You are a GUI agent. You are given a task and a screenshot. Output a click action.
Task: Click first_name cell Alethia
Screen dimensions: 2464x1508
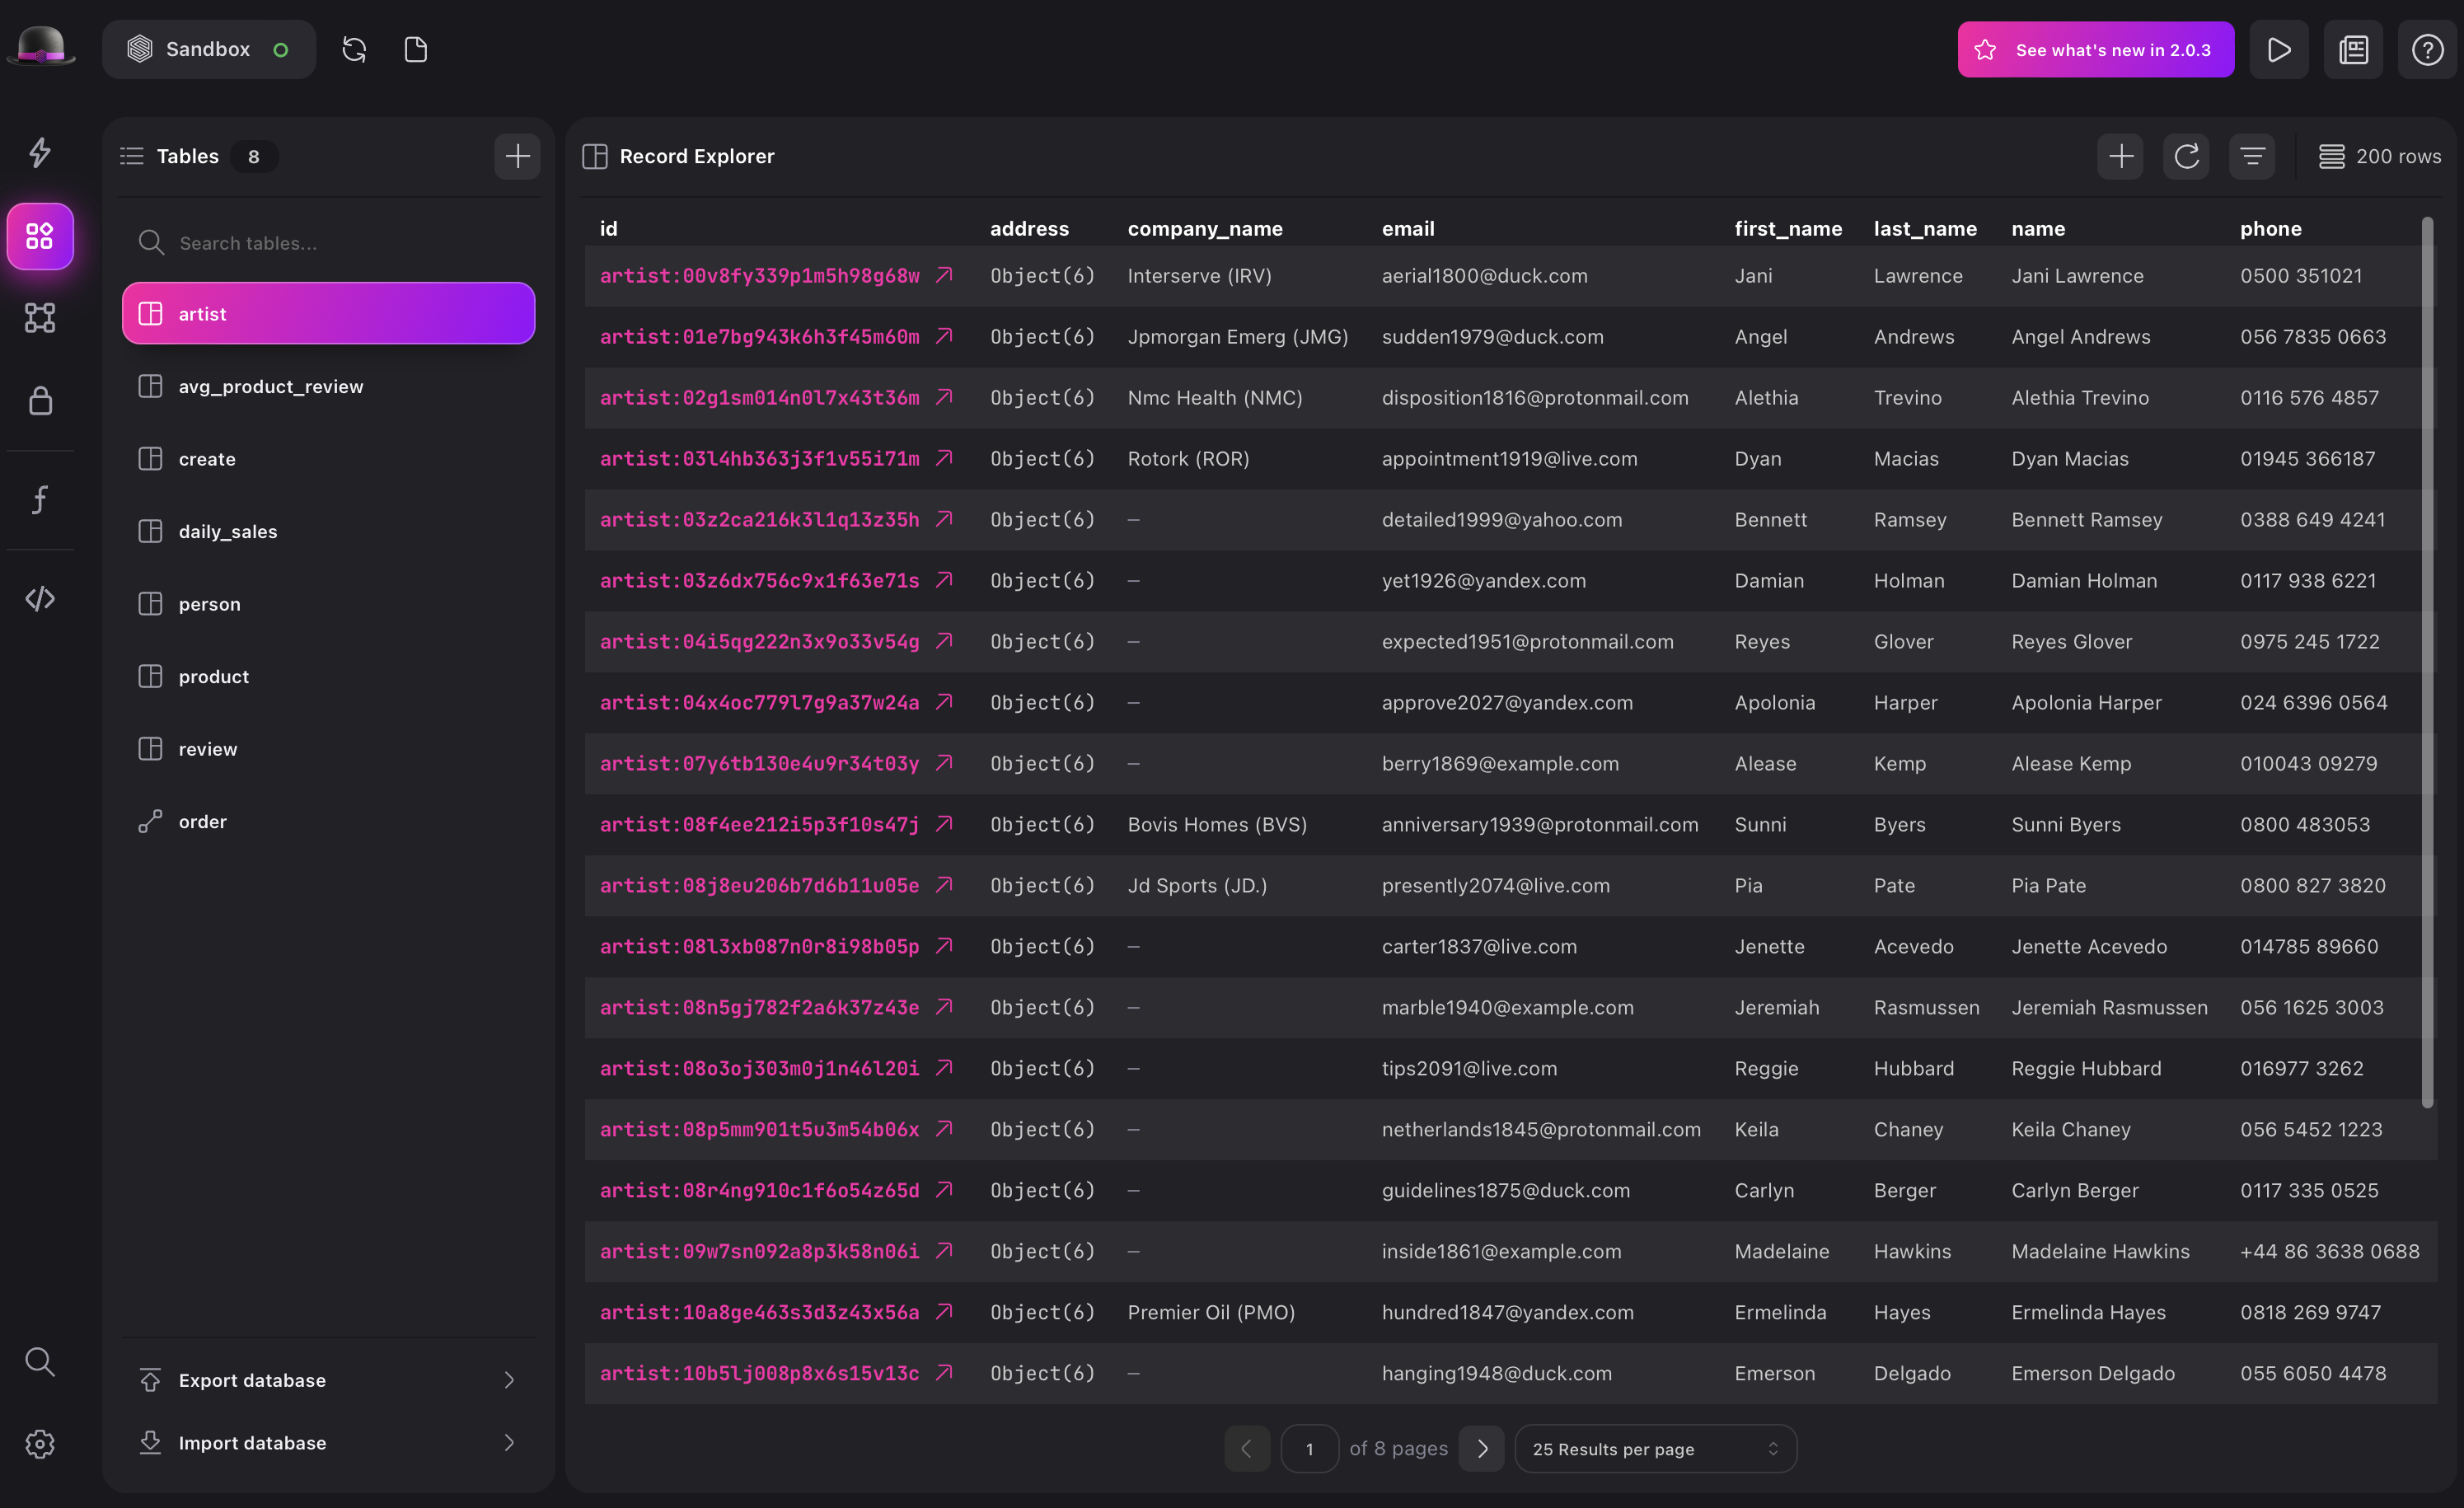(1766, 397)
